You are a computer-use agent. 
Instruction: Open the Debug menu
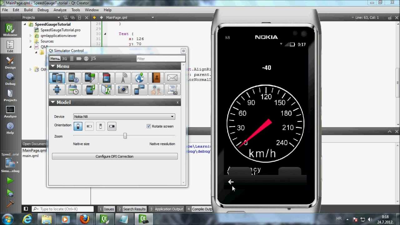[x=43, y=10]
